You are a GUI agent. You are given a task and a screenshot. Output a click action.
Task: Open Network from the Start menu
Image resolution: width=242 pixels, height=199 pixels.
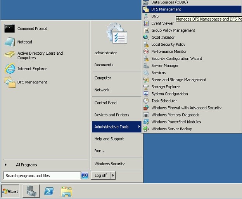102,90
